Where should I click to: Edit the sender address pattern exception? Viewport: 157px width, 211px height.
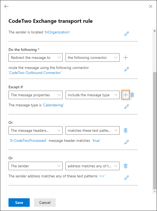[127, 178]
